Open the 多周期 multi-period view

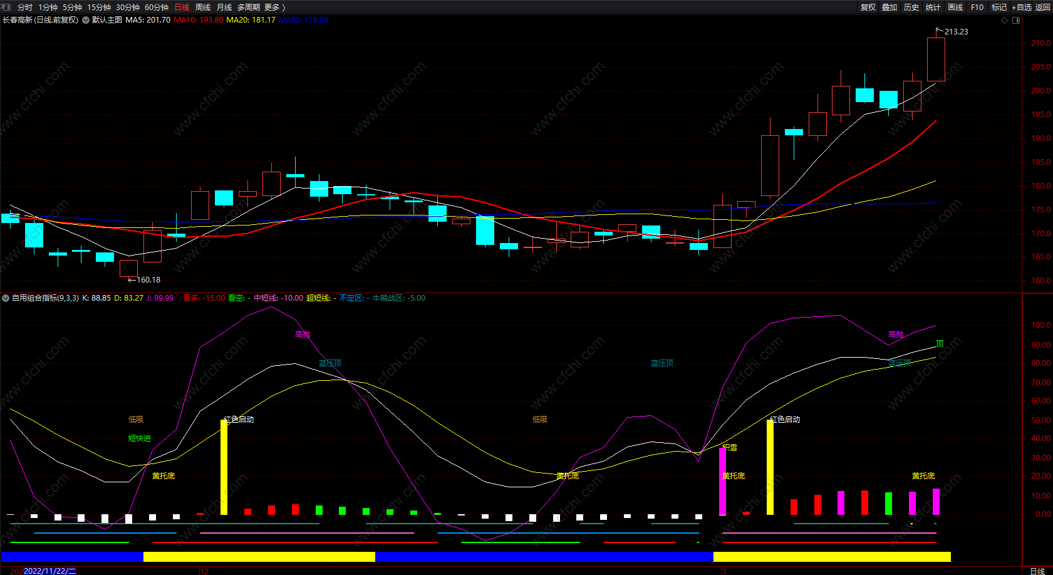pyautogui.click(x=248, y=7)
